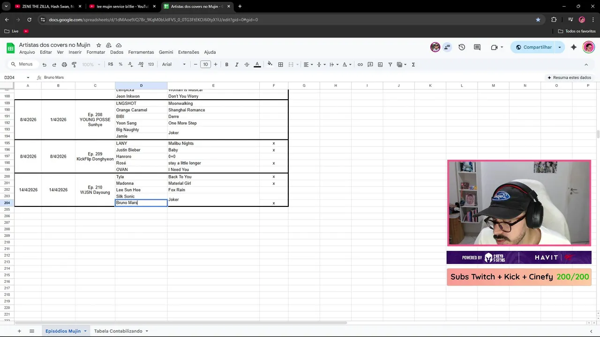
Task: Open horizontal align dropdown
Action: point(307,65)
